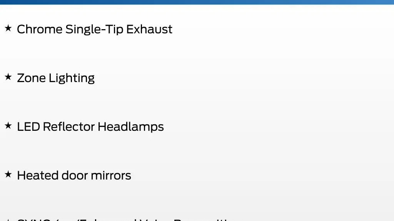Image resolution: width=394 pixels, height=221 pixels.
Task: Click the word Exhaust
Action: tap(149, 29)
